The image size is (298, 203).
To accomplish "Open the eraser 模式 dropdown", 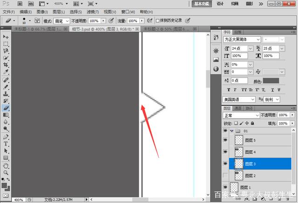I will point(62,21).
